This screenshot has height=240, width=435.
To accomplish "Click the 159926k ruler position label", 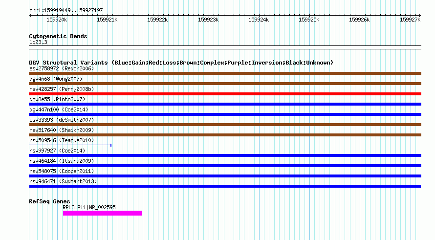I will click(x=359, y=20).
